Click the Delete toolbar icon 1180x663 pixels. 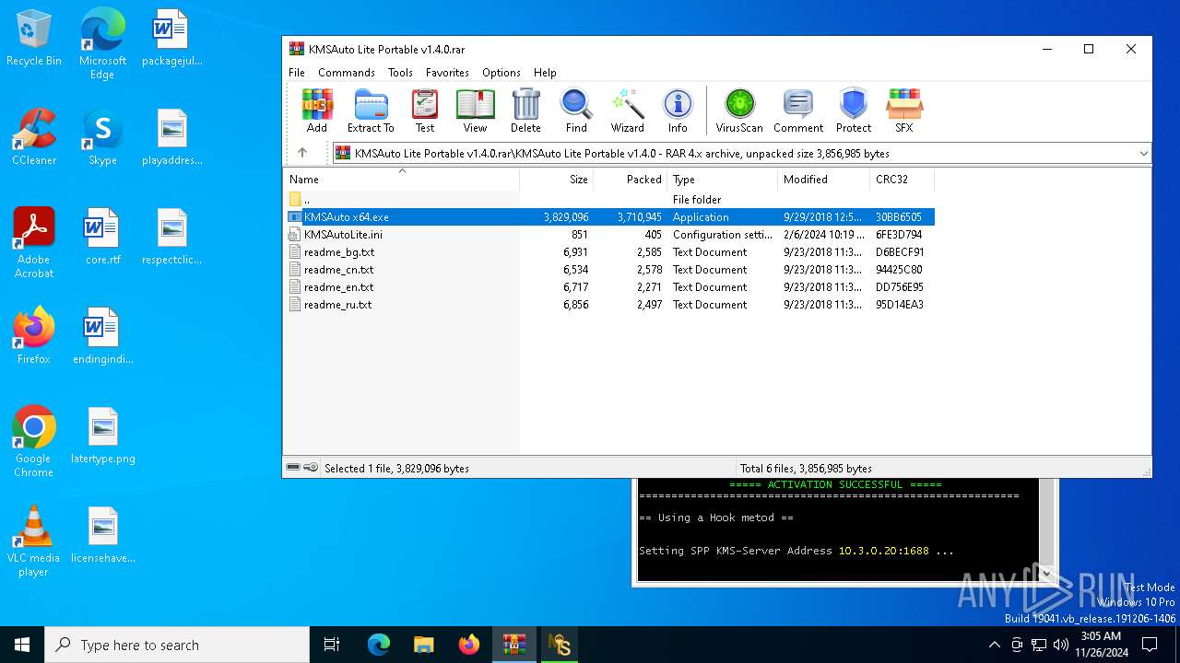525,110
